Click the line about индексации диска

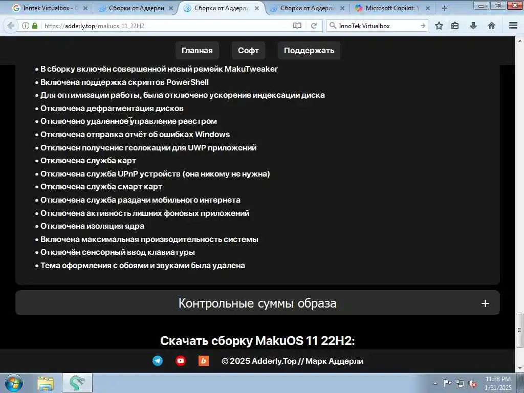pos(180,95)
